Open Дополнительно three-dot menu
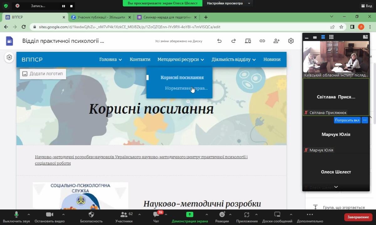Viewport: 376px width, 225px height. [310, 217]
